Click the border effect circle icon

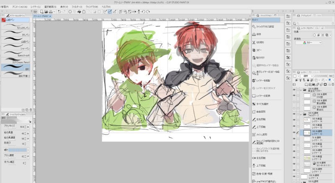point(314,35)
